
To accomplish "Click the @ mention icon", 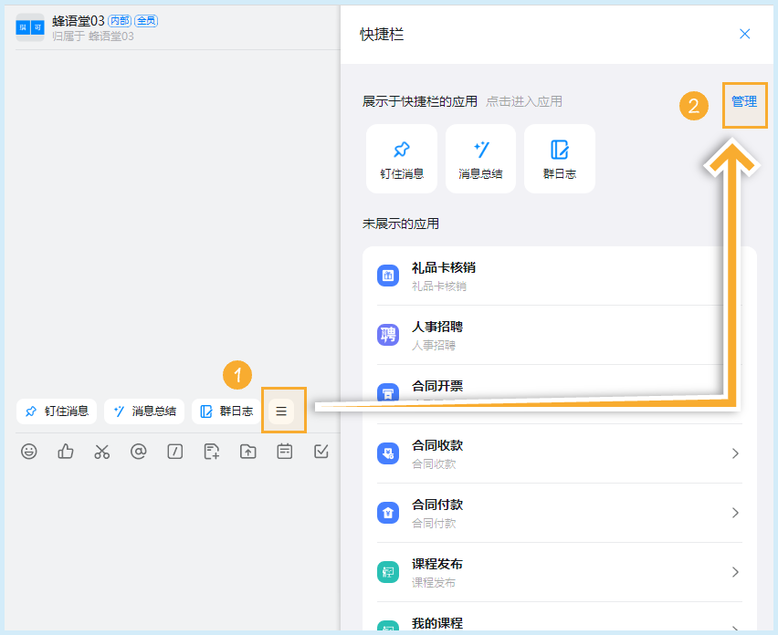I will 139,451.
